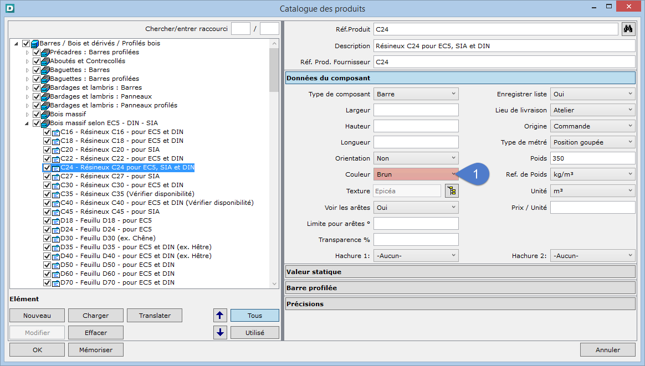Viewport: 645px width, 366px height.
Task: Click the C16 Résineux item icon
Action: (55, 132)
